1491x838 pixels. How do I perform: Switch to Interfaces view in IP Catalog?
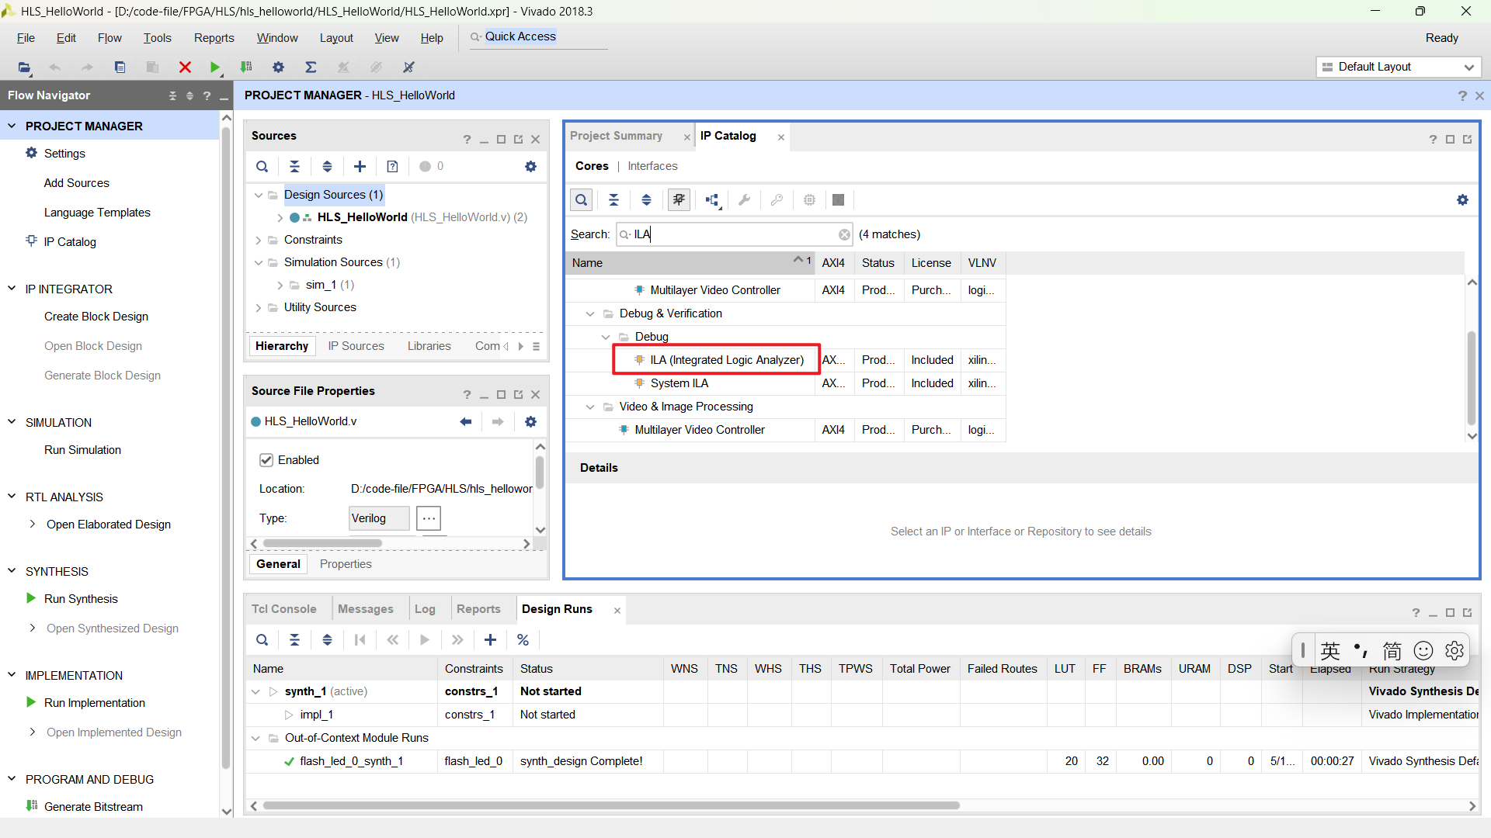[x=652, y=166]
